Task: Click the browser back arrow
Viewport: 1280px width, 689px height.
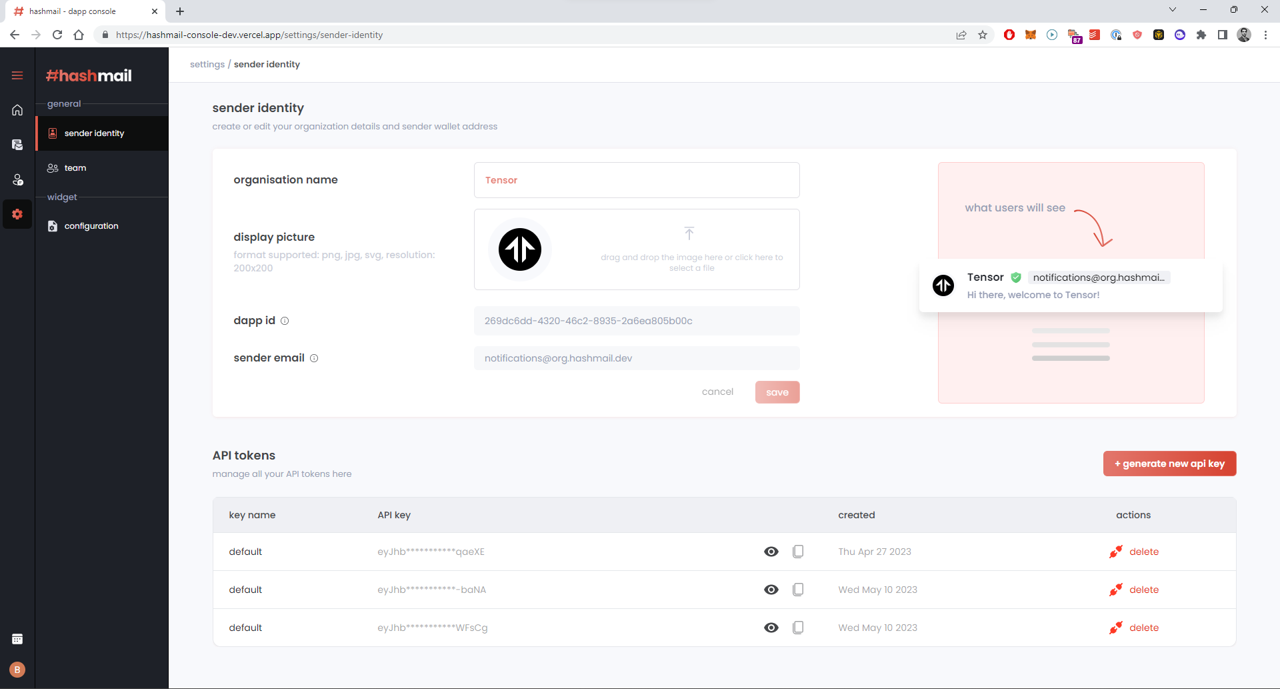Action: pos(15,35)
